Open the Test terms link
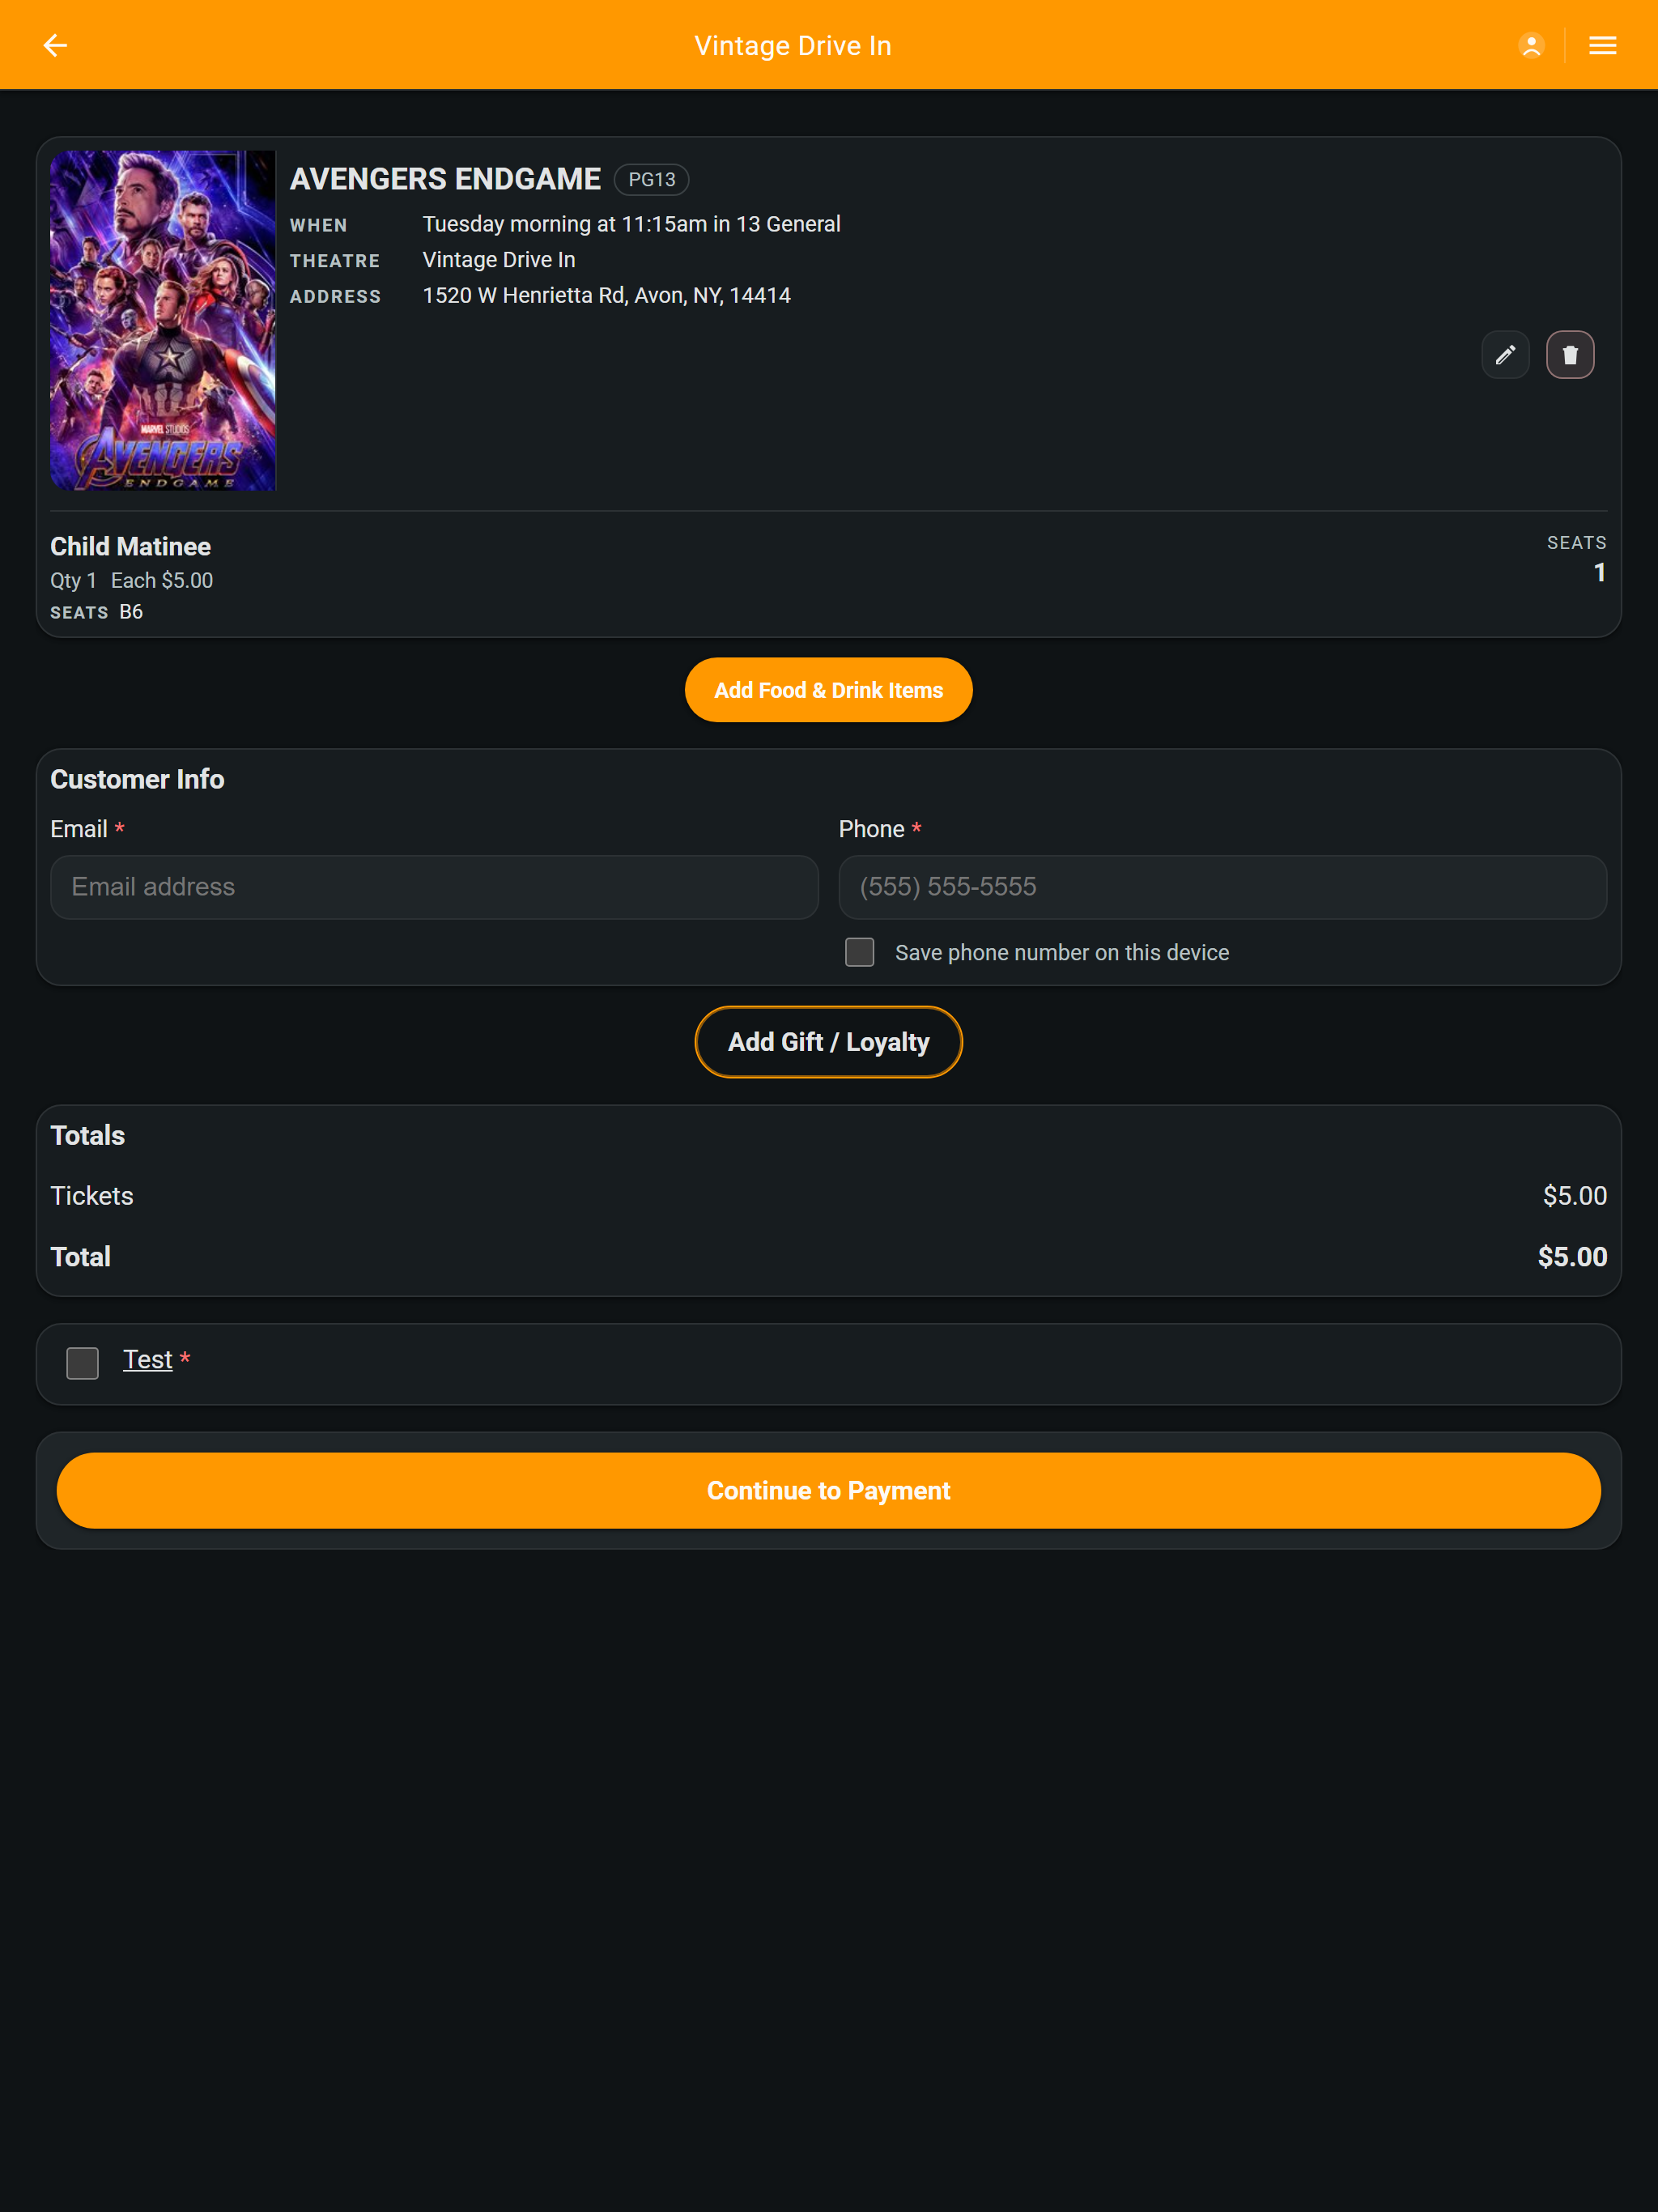This screenshot has height=2212, width=1658. coord(147,1359)
